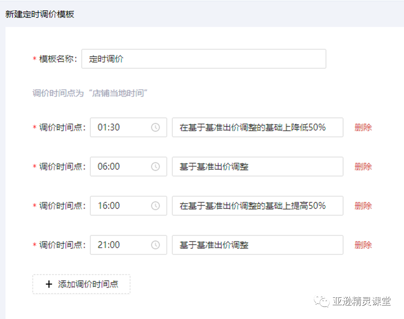This screenshot has width=404, height=319.
Task: Click the 01:30 time input field
Action: pos(121,127)
